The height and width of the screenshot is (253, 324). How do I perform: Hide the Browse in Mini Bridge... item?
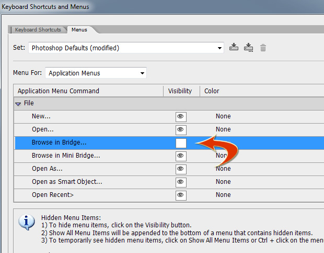click(181, 156)
